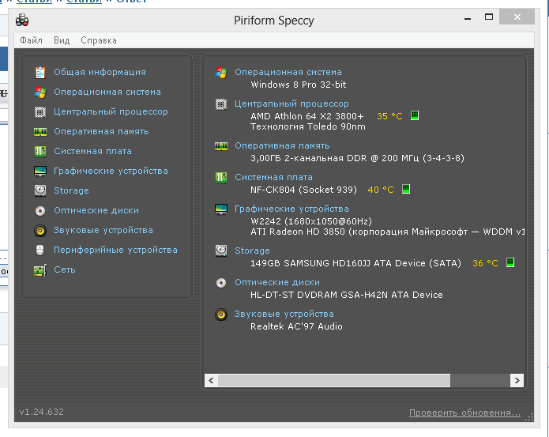Image resolution: width=549 pixels, height=437 pixels.
Task: Click the HL-DT-ST DVDRAM GSA-H42N text
Action: pos(319,295)
